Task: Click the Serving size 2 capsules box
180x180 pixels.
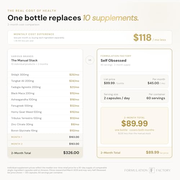Action: click(134, 96)
